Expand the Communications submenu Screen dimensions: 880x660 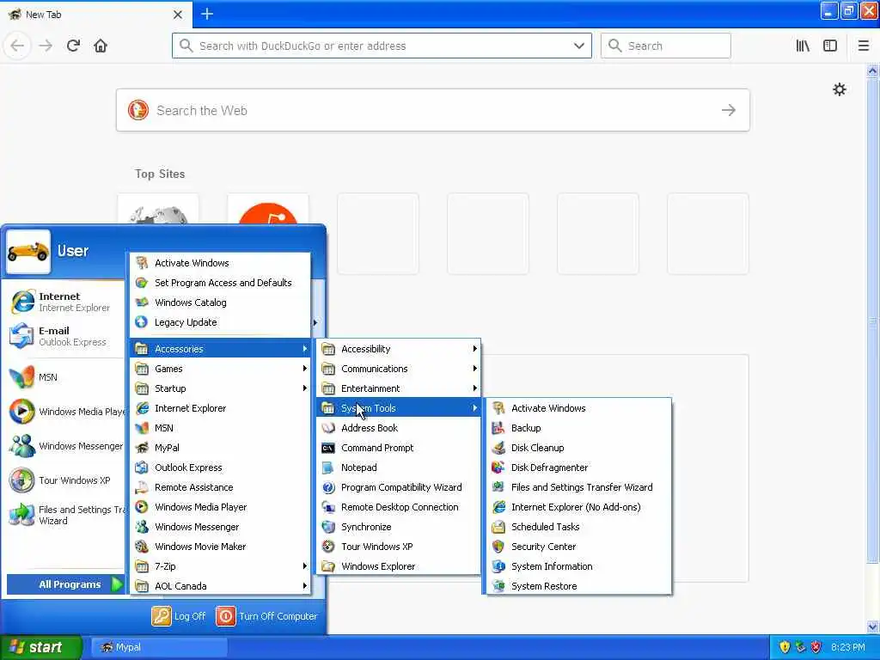tap(399, 368)
